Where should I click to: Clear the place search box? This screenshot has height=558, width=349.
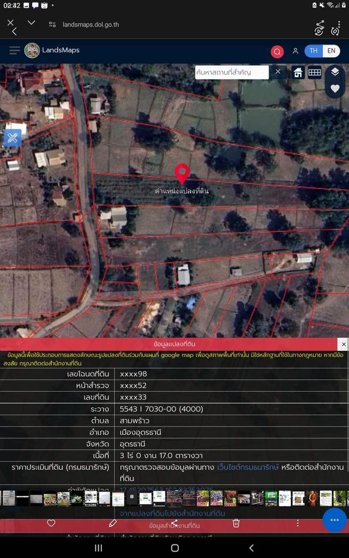278,71
